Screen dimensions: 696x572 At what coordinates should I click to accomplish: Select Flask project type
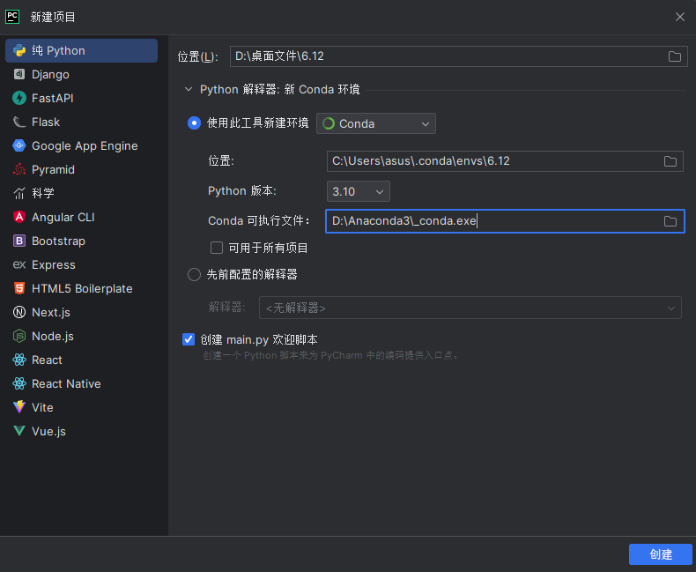(x=81, y=122)
